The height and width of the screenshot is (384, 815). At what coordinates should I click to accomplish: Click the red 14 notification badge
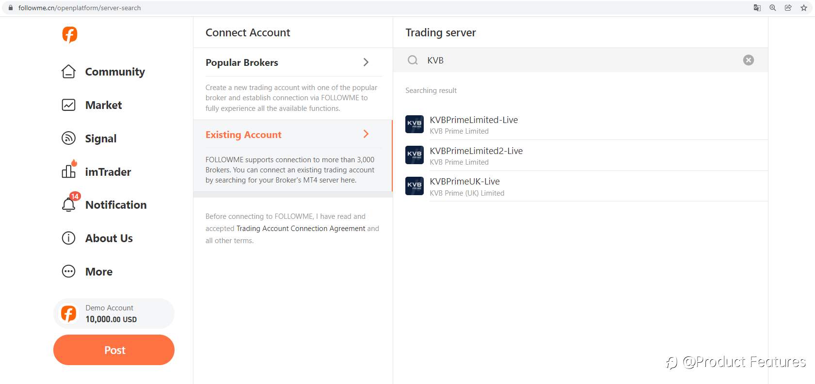pyautogui.click(x=75, y=196)
